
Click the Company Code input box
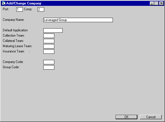49,62
